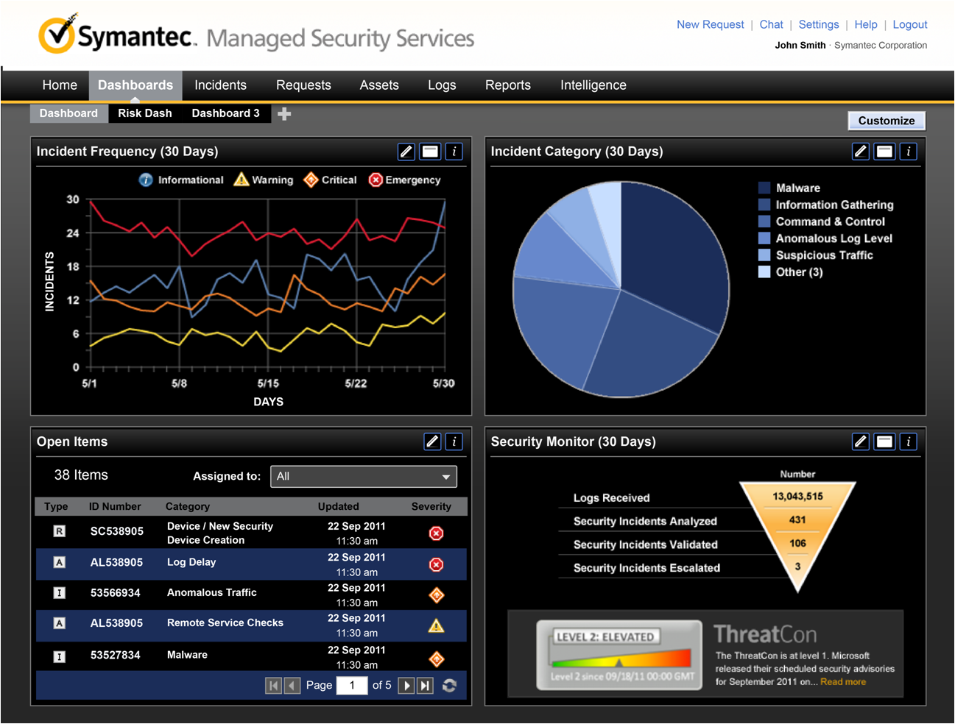Screen dimensions: 955x724
Task: Click emergency severity icon for SC538905
Action: (437, 533)
